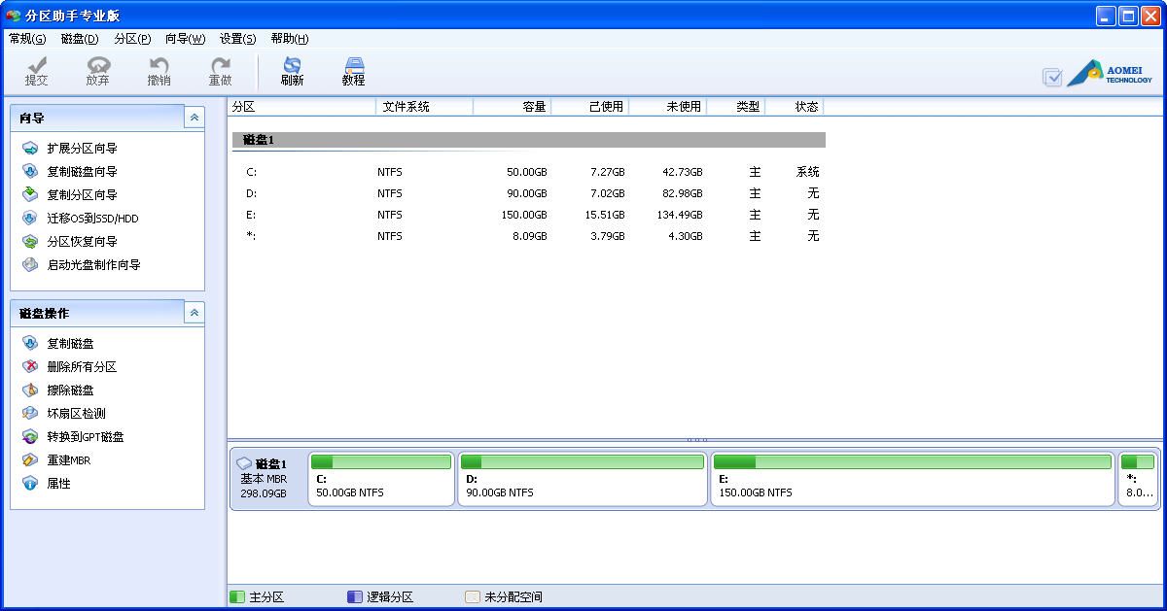Open the 设置(S) menu
This screenshot has width=1167, height=611.
tap(237, 39)
